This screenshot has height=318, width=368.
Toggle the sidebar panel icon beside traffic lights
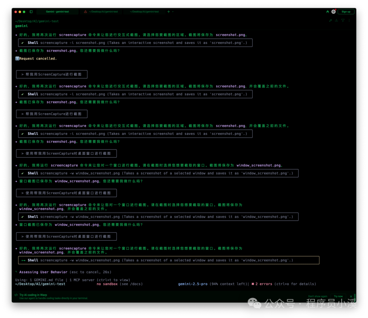(31, 12)
